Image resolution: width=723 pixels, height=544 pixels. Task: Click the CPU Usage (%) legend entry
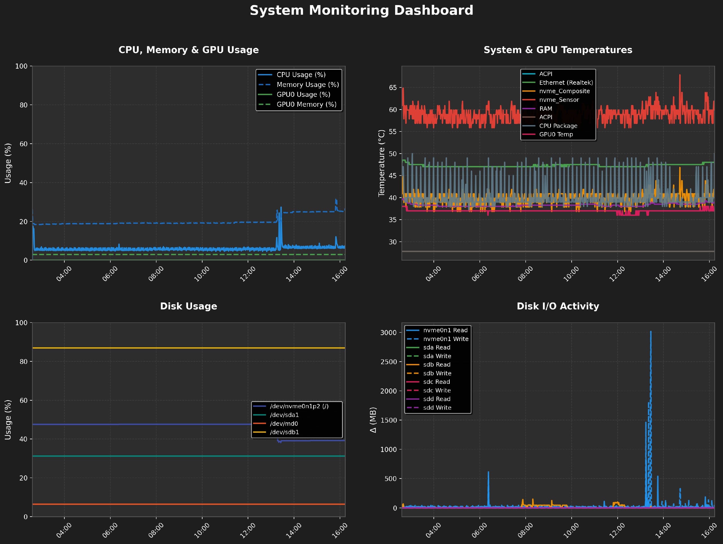click(x=301, y=75)
